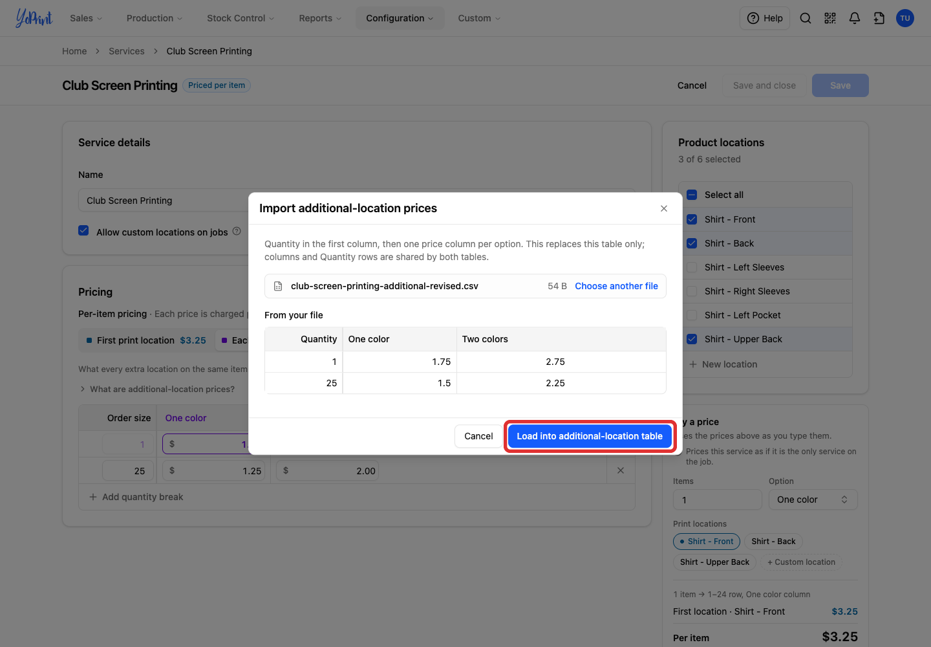Toggle Allow custom locations on jobs
This screenshot has width=931, height=647.
pyautogui.click(x=83, y=230)
